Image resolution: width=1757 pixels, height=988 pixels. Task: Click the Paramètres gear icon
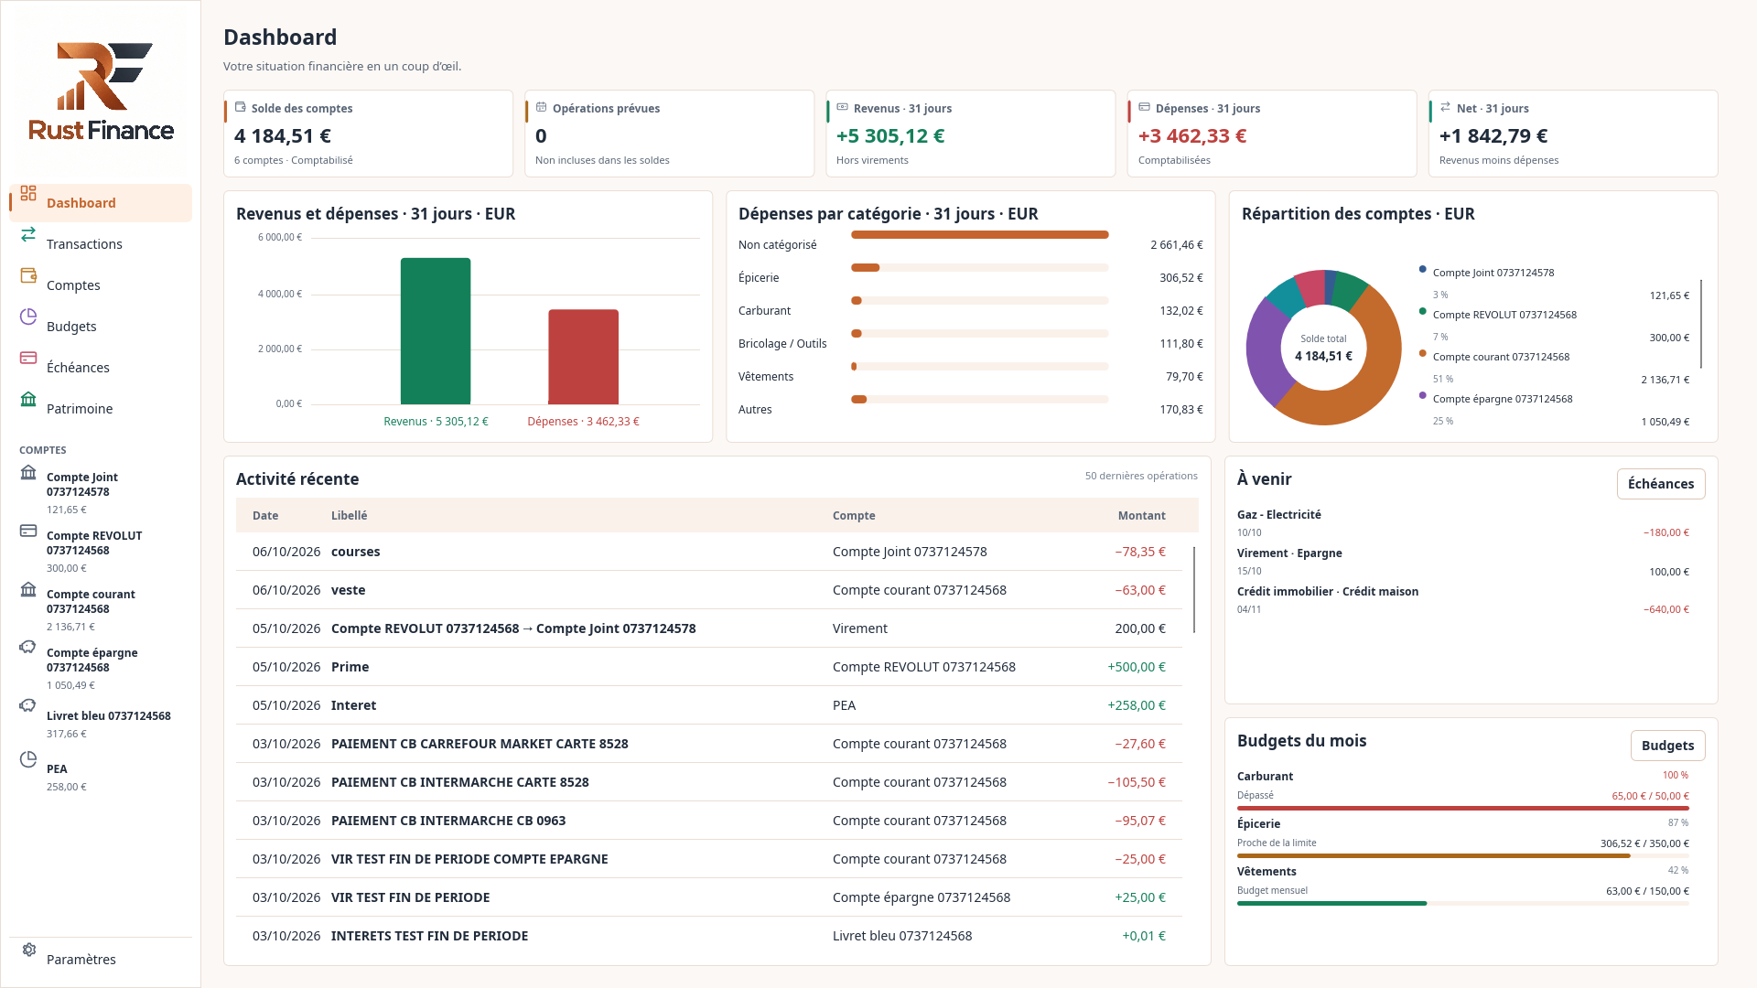tap(28, 950)
